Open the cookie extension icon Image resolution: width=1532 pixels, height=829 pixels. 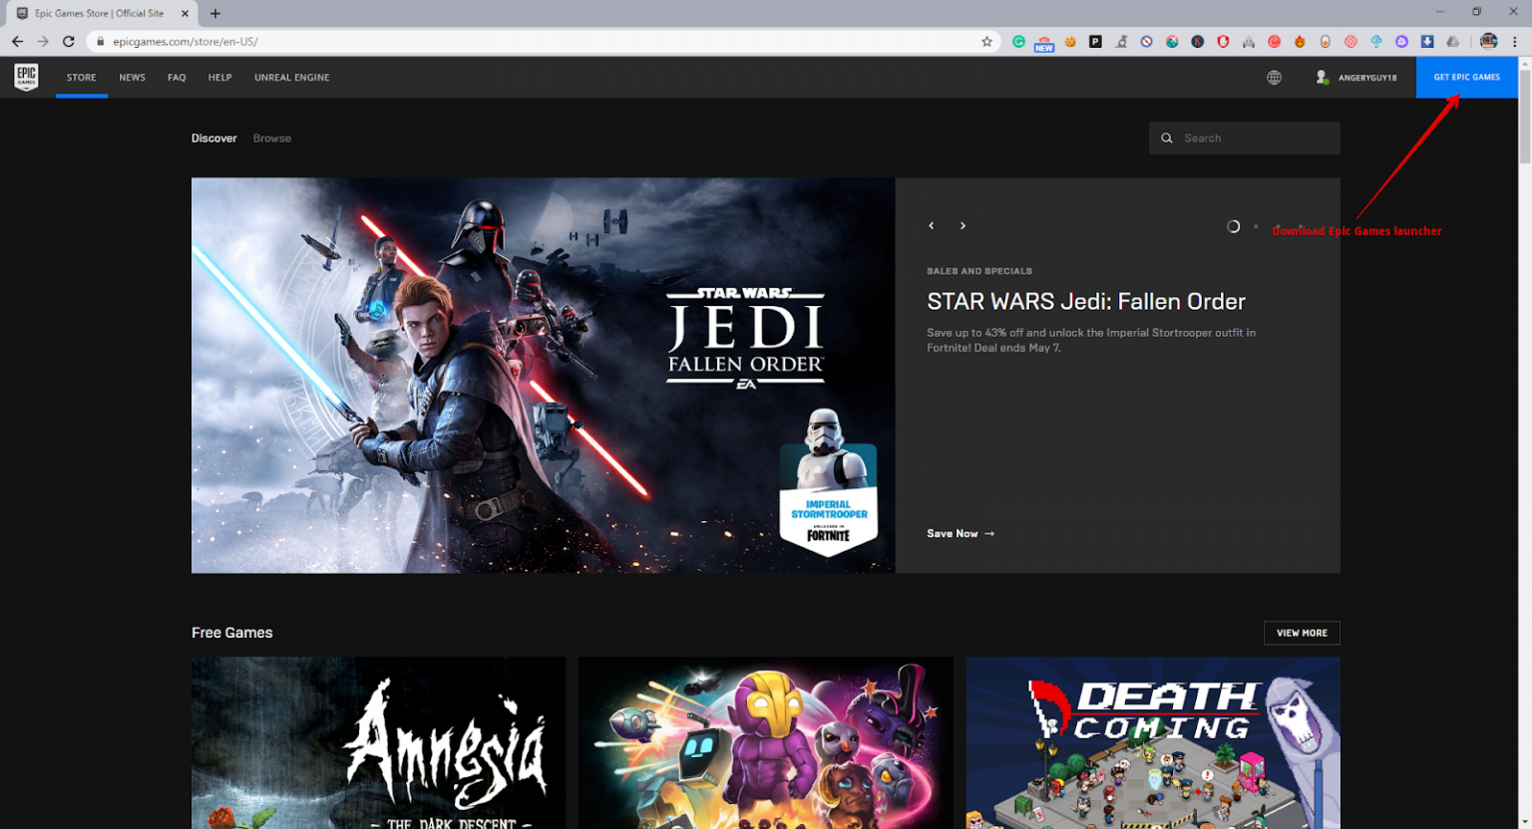click(1070, 41)
